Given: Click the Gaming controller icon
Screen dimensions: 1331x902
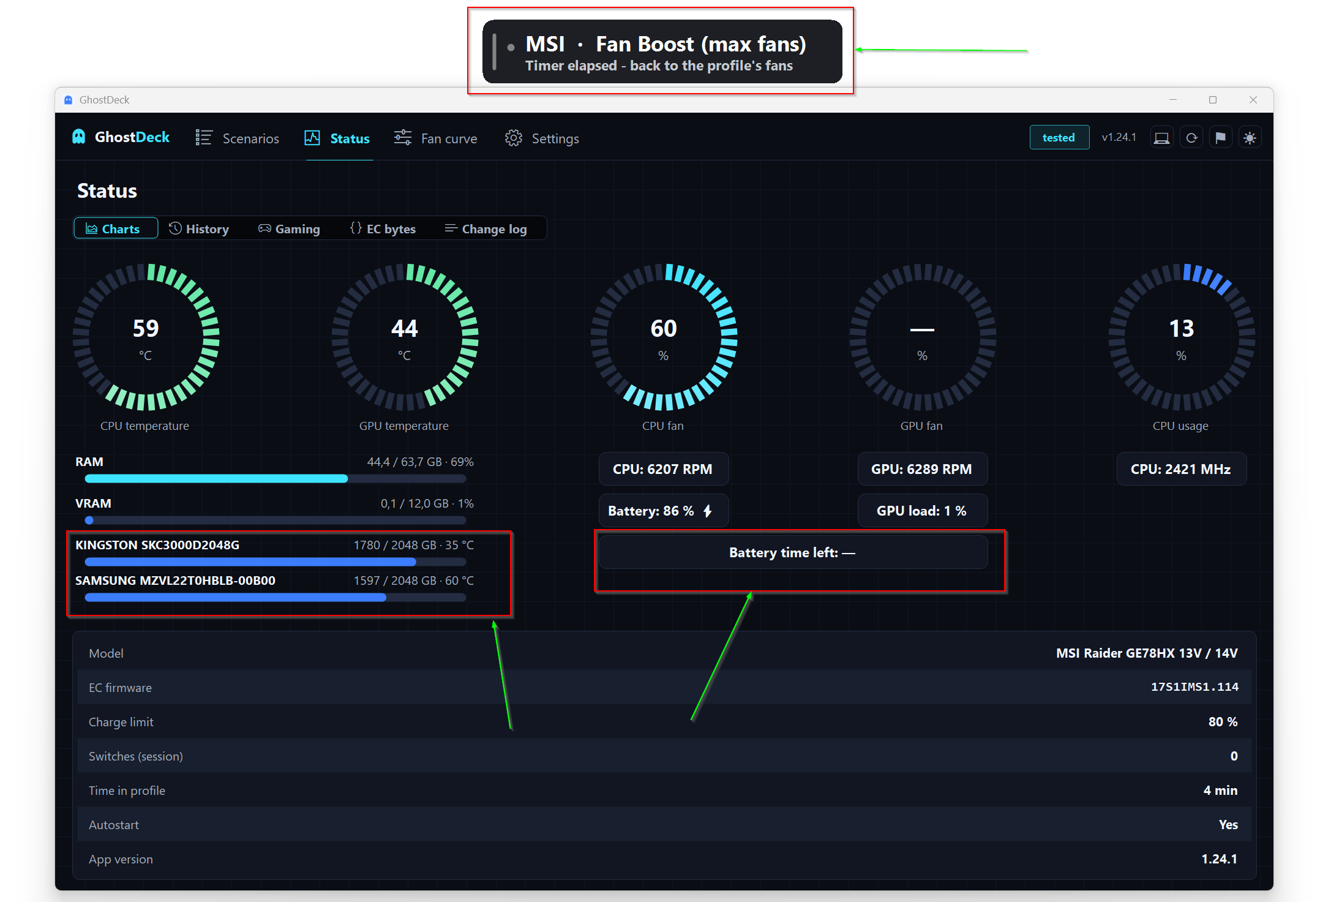Looking at the screenshot, I should [264, 228].
